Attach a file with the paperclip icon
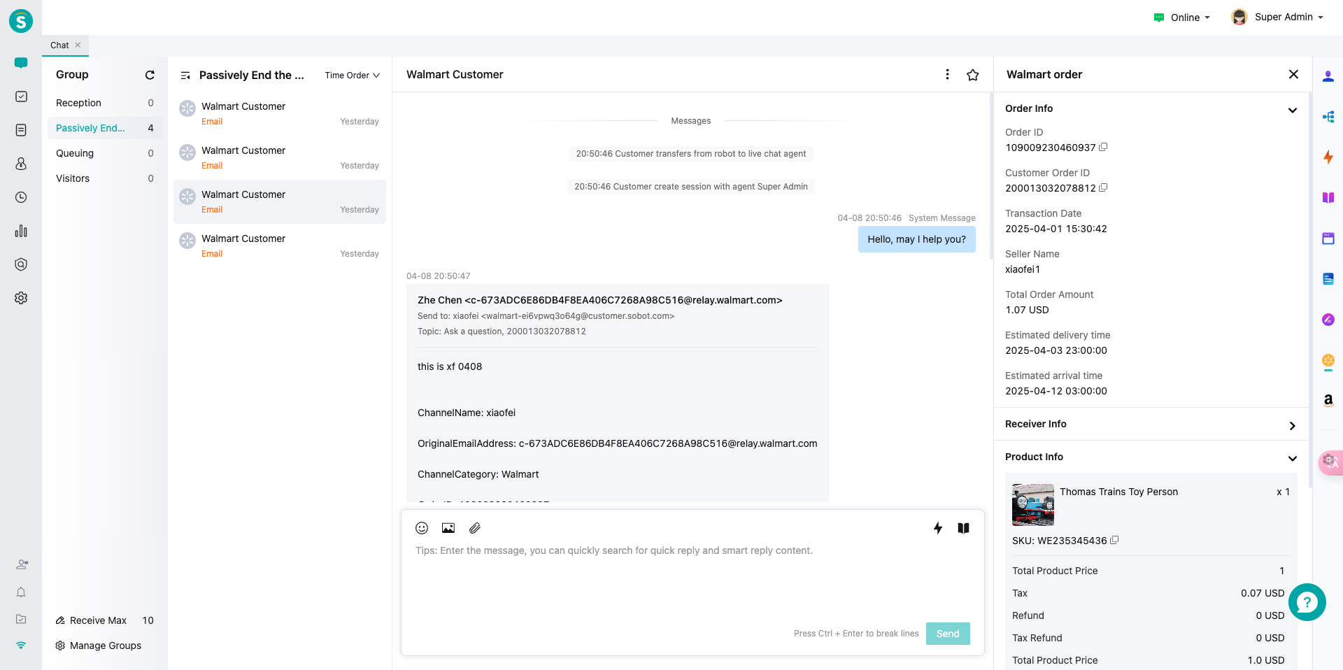The width and height of the screenshot is (1343, 670). 475,528
